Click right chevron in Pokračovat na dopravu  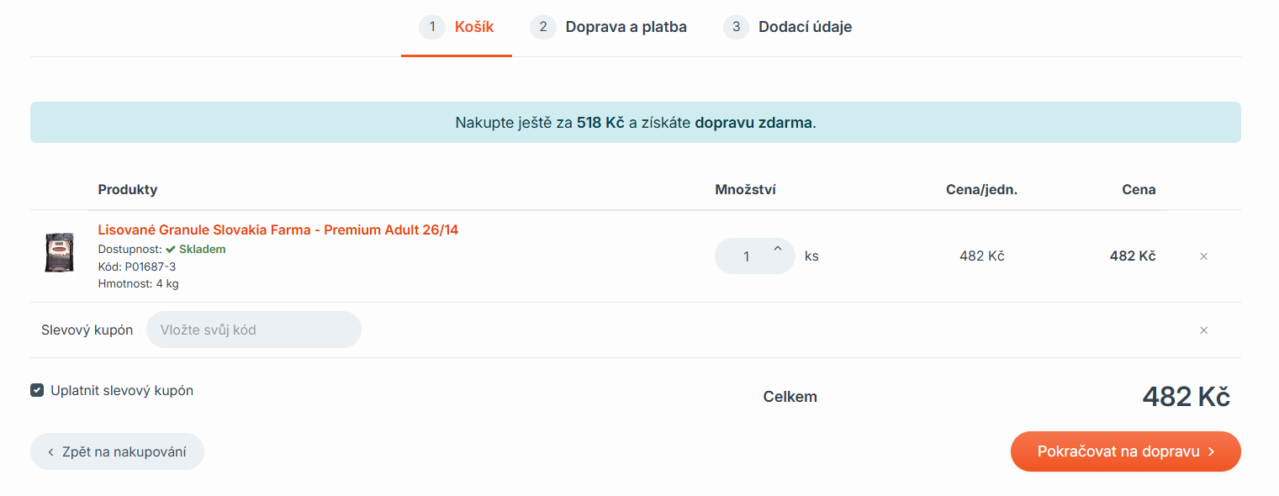coord(1212,451)
